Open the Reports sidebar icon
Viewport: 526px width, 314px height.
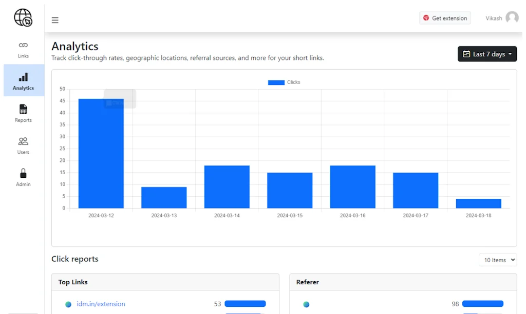pos(23,110)
